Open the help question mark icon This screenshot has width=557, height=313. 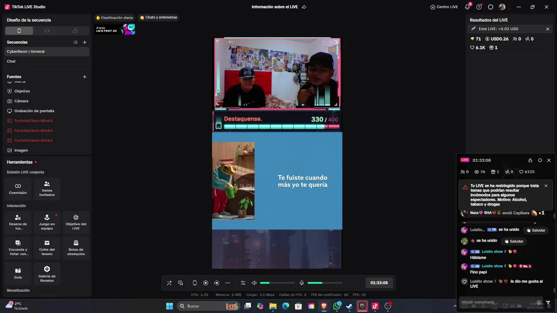coord(479,7)
